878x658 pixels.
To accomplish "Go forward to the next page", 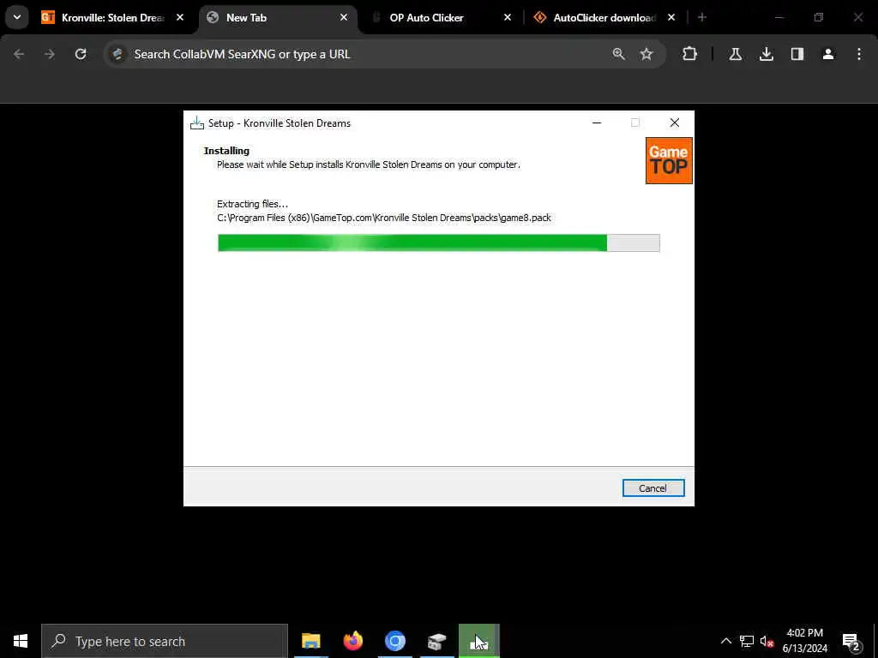I will (x=50, y=54).
